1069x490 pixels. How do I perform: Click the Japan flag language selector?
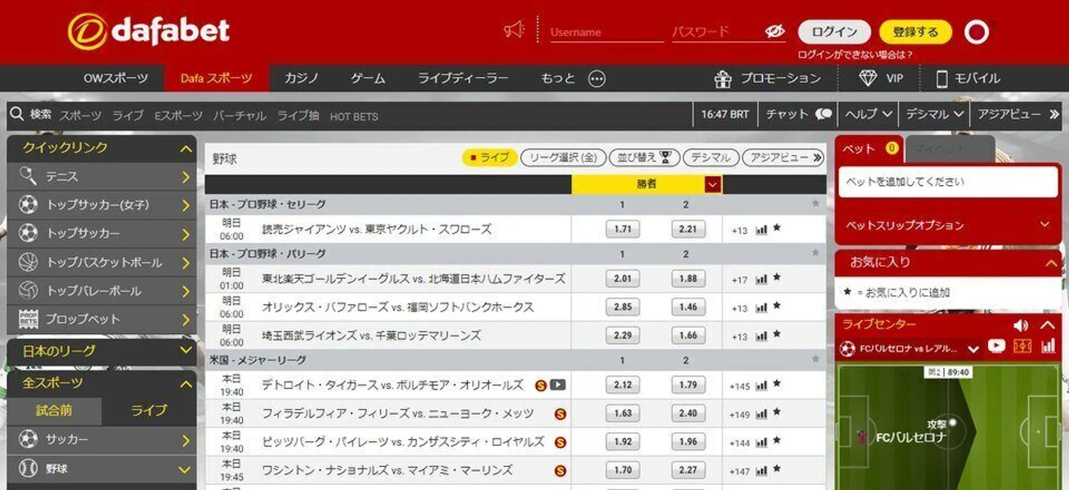(x=977, y=32)
